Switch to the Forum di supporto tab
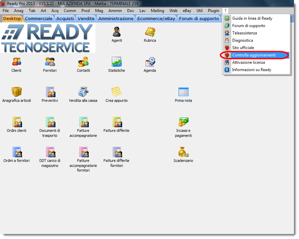Image resolution: width=299 pixels, height=239 pixels. click(x=199, y=18)
